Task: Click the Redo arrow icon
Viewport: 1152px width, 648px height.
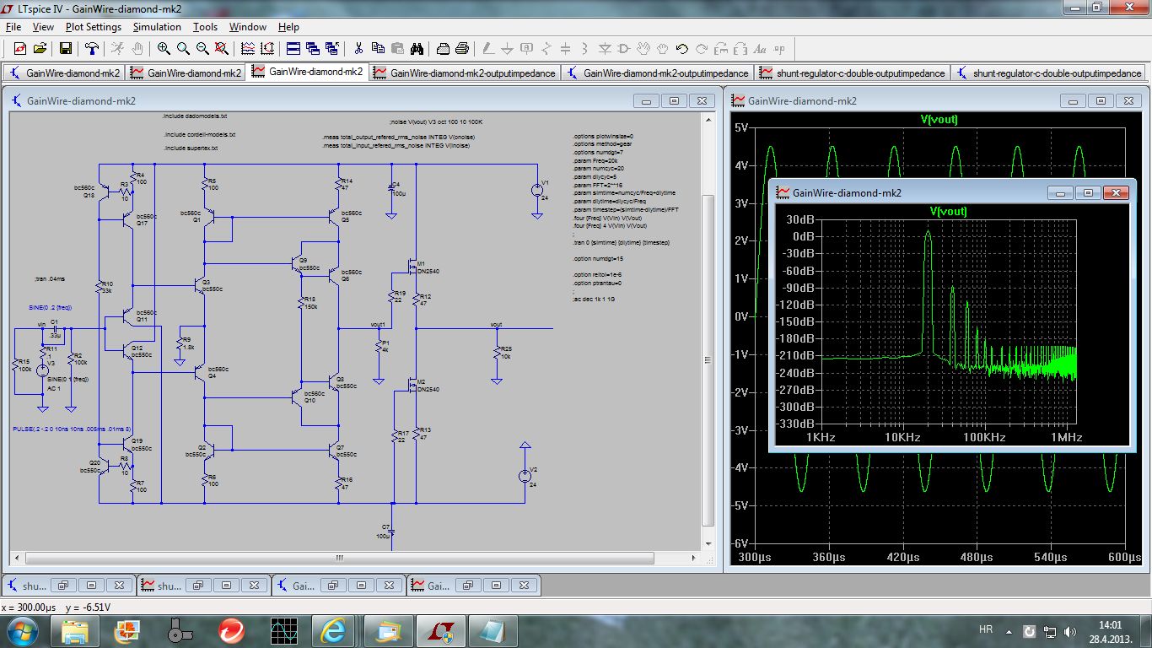Action: [x=702, y=49]
